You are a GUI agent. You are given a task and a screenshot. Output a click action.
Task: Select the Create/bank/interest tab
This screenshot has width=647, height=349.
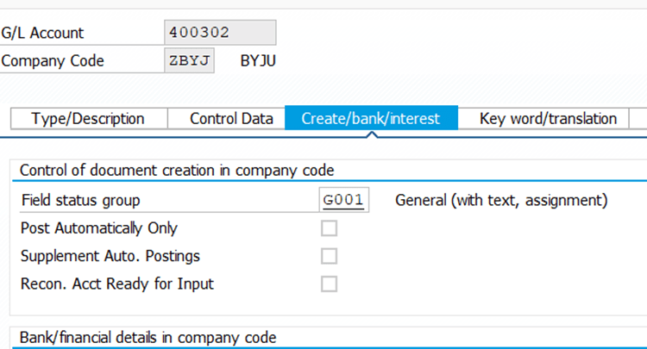tap(371, 119)
